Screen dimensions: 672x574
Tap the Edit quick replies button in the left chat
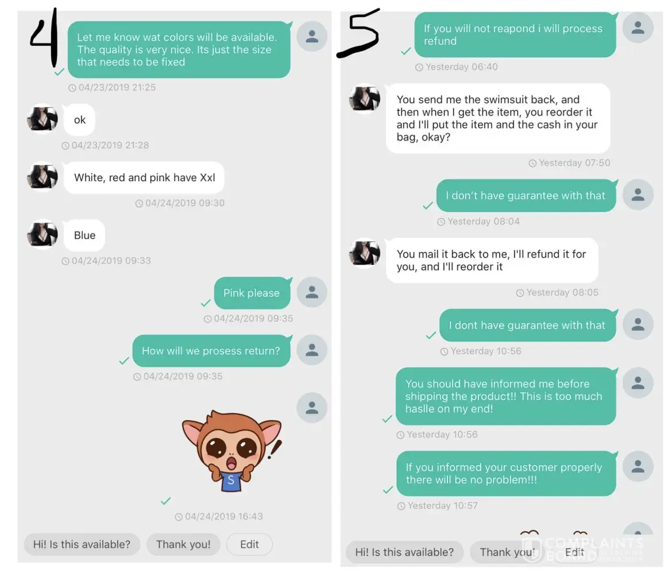tap(249, 545)
